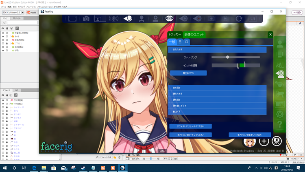This screenshot has width=305, height=172.
Task: Click the Model button in Cubism toolbar
Action: (31, 13)
